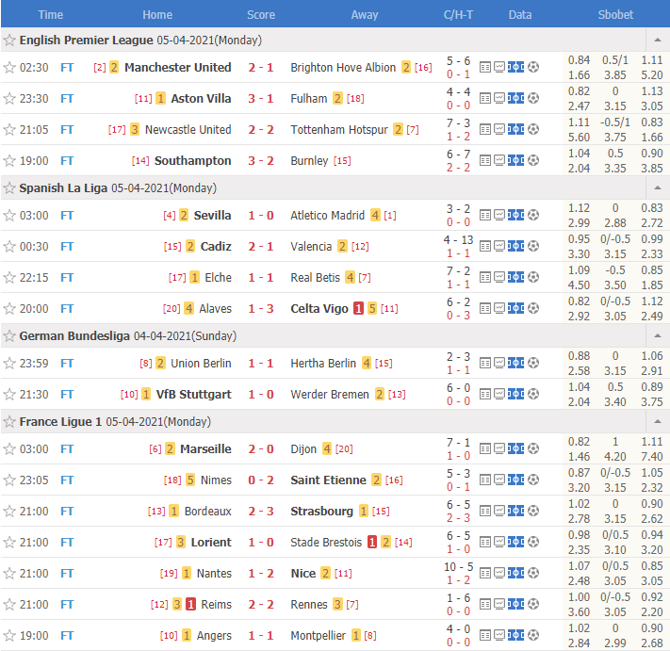Click the Time column header
This screenshot has height=651, width=670.
coord(51,14)
